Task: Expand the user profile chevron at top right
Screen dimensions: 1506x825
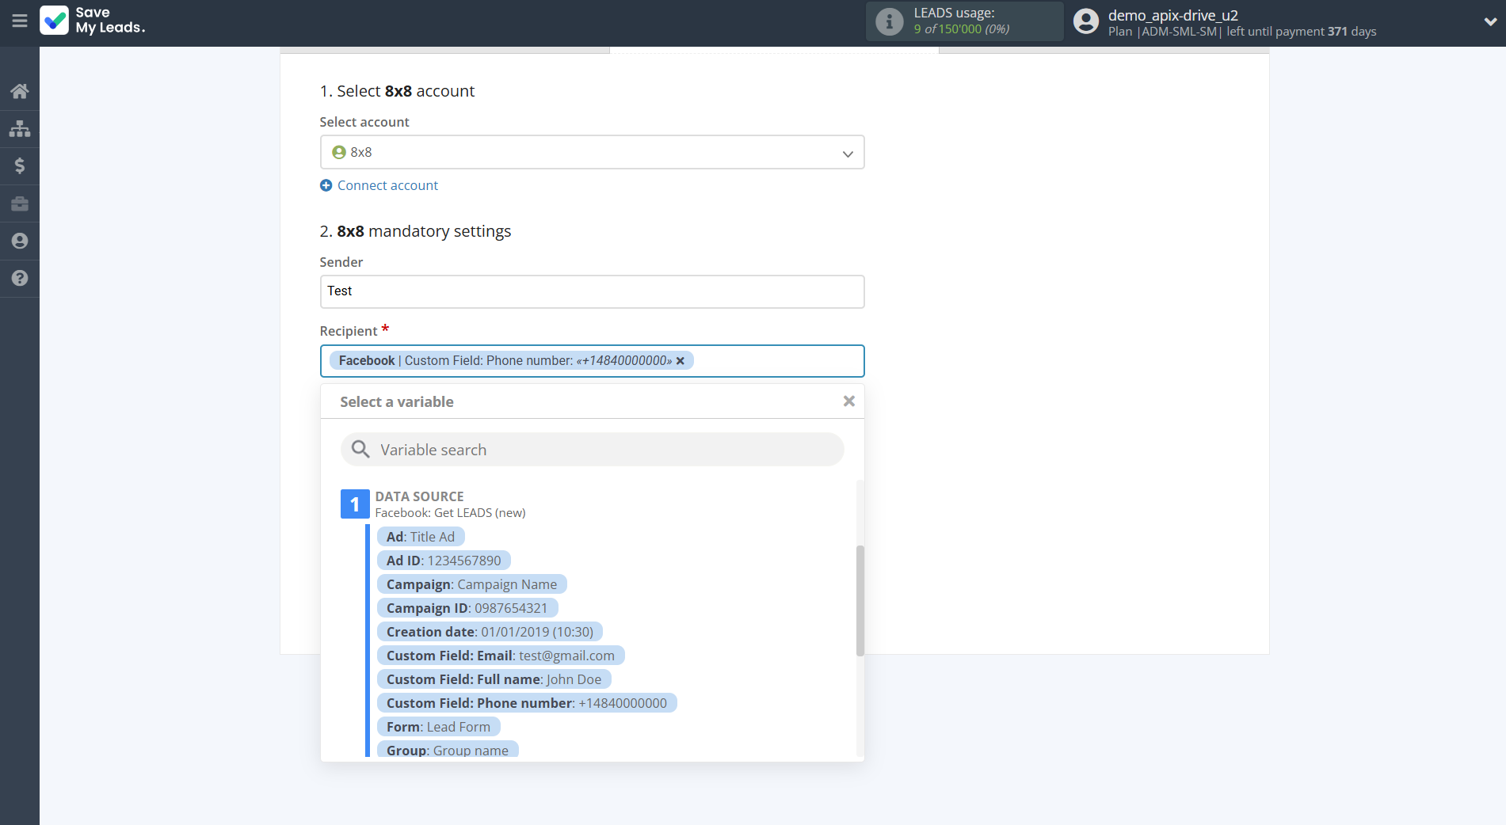Action: click(x=1488, y=21)
